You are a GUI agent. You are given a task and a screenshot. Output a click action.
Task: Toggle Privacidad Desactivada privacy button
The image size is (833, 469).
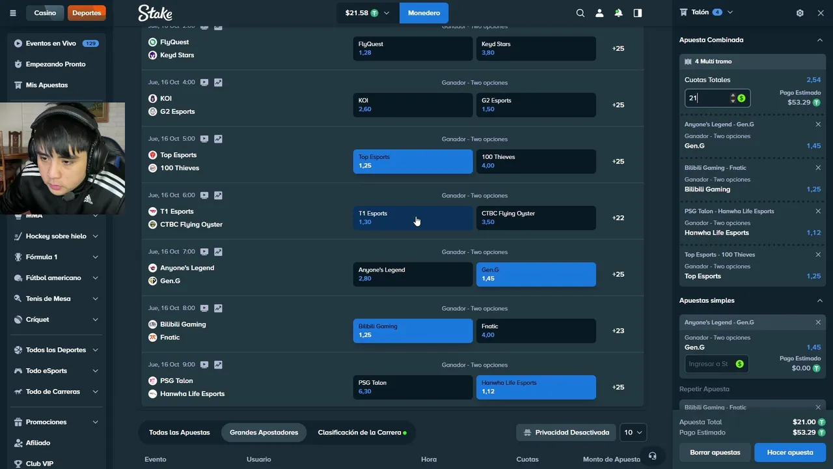pos(566,433)
